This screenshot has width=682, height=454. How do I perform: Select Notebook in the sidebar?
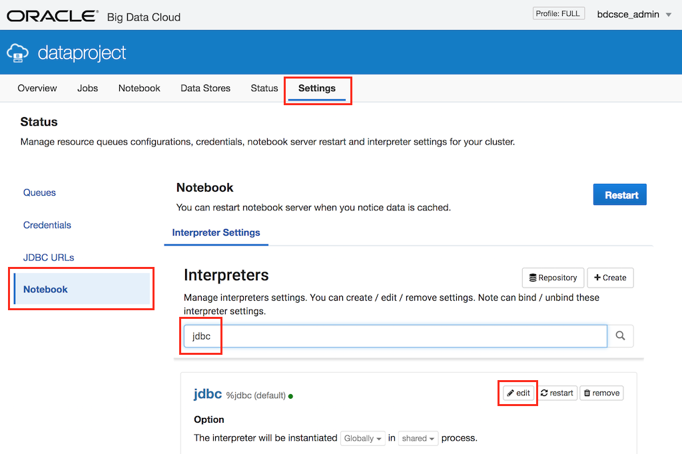click(x=82, y=289)
